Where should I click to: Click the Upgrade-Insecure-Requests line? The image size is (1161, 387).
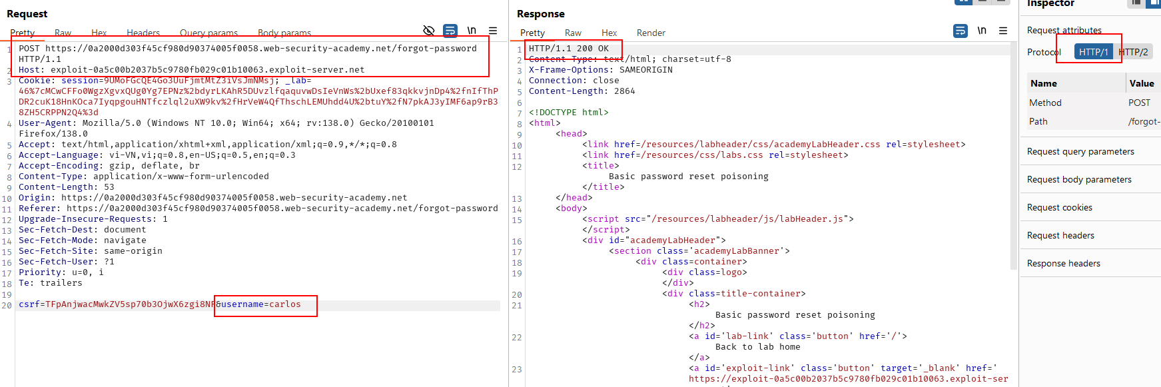tap(93, 218)
